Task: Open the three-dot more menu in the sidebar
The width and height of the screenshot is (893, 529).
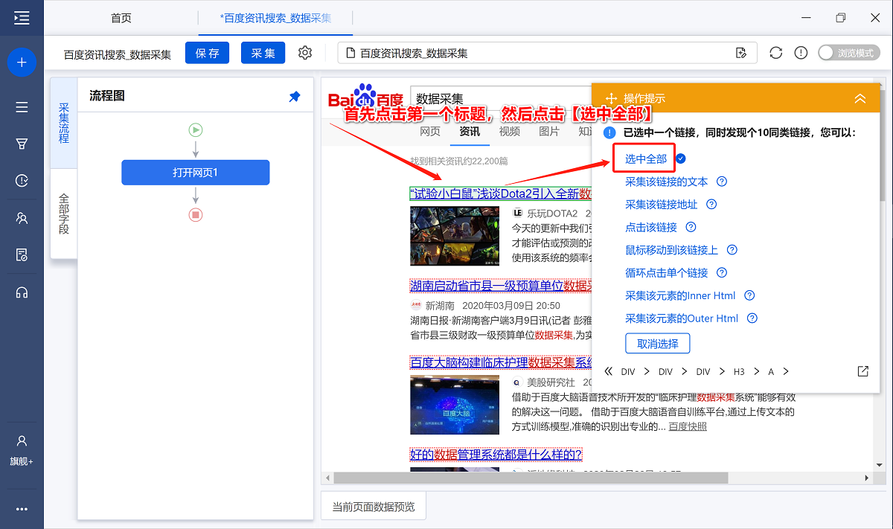Action: point(22,509)
